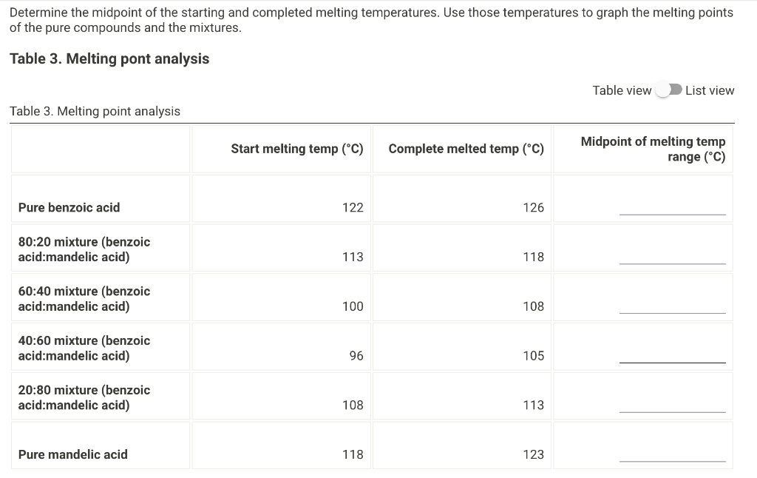Select the cell showing 126
Viewport: 757px width, 478px height.
point(534,207)
